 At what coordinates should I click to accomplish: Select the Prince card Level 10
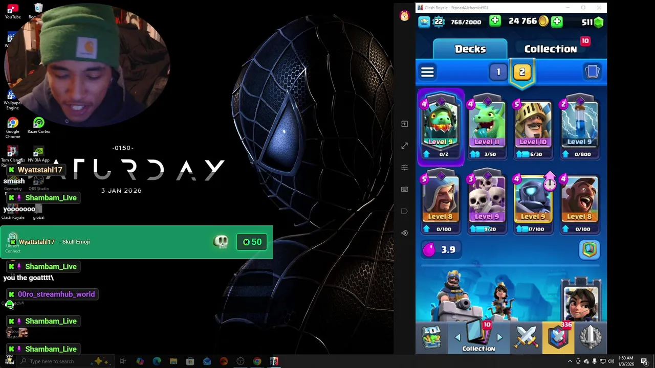[533, 127]
